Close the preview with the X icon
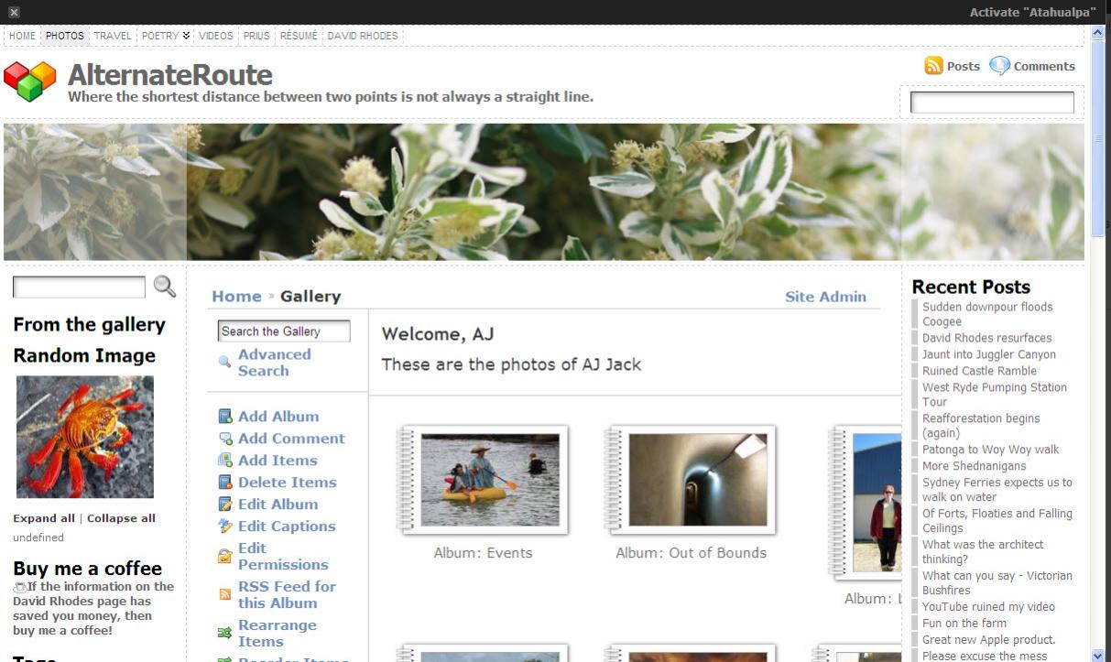The height and width of the screenshot is (662, 1111). click(x=14, y=12)
